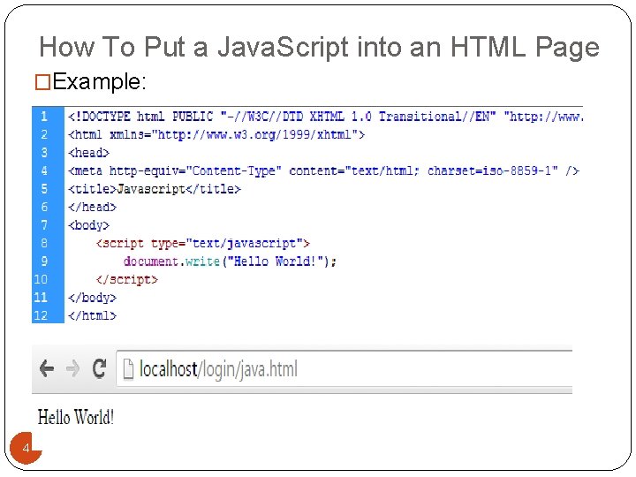Click the slide title "How To Put a JavaScript into an HTML Page"
The image size is (636, 477).
click(x=319, y=48)
